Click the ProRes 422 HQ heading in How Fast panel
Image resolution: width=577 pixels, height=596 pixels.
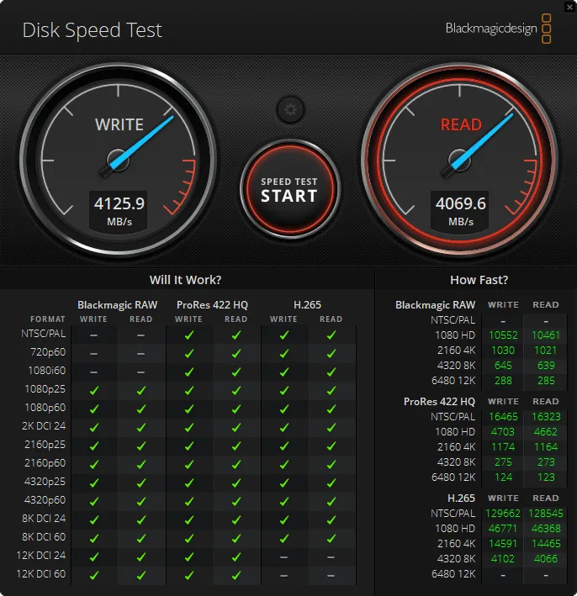coord(439,402)
